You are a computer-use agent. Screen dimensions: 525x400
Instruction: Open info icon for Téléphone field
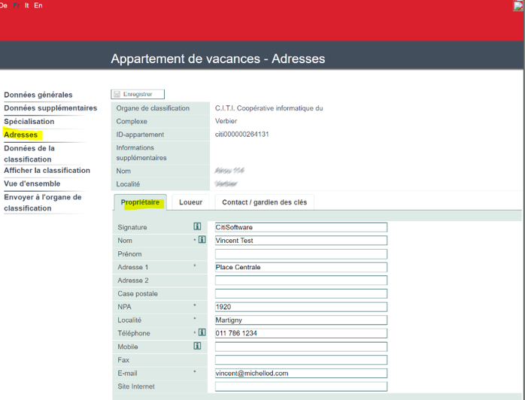(x=202, y=333)
